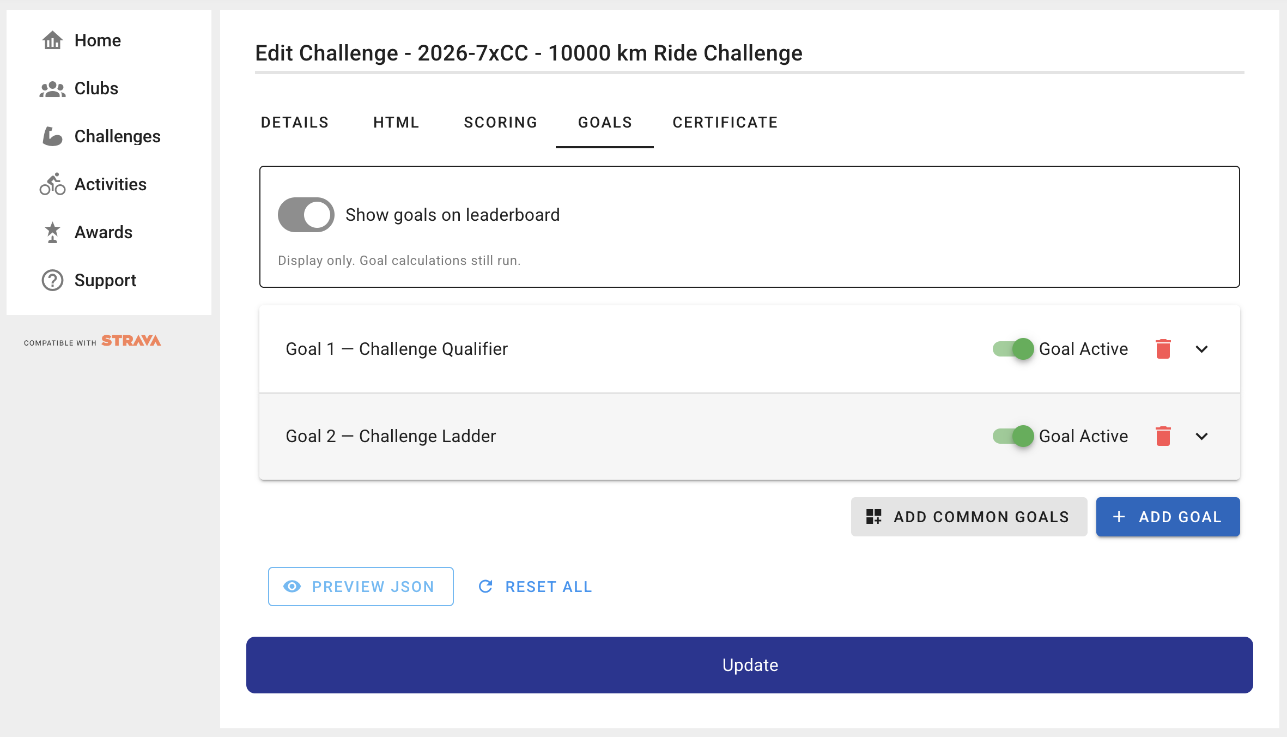Viewport: 1287px width, 737px height.
Task: Open the CERTIFICATE tab
Action: coord(725,122)
